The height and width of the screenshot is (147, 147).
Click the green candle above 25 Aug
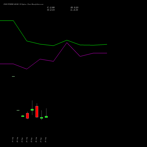pyautogui.click(x=32, y=110)
